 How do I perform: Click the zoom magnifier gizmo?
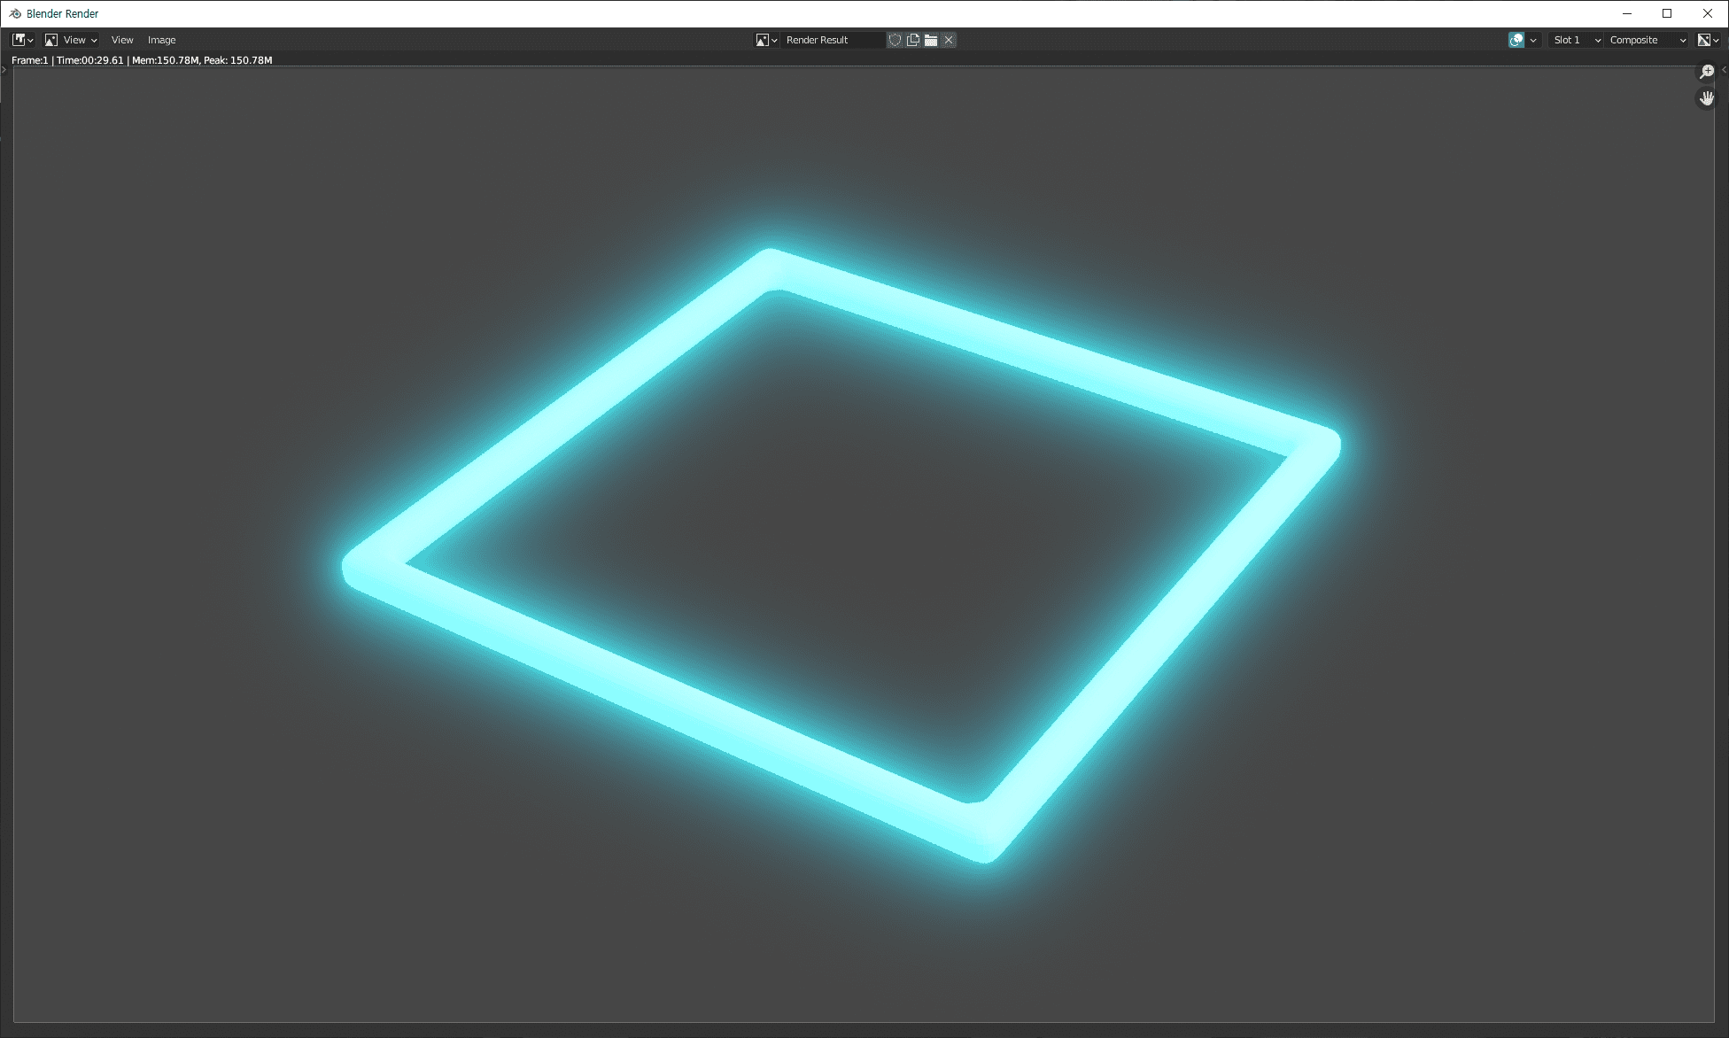[x=1706, y=72]
